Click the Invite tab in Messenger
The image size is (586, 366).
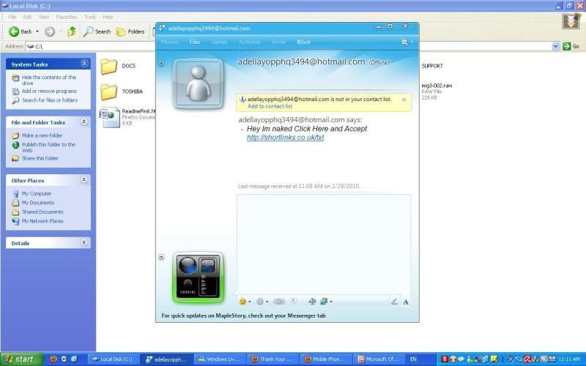pos(279,42)
